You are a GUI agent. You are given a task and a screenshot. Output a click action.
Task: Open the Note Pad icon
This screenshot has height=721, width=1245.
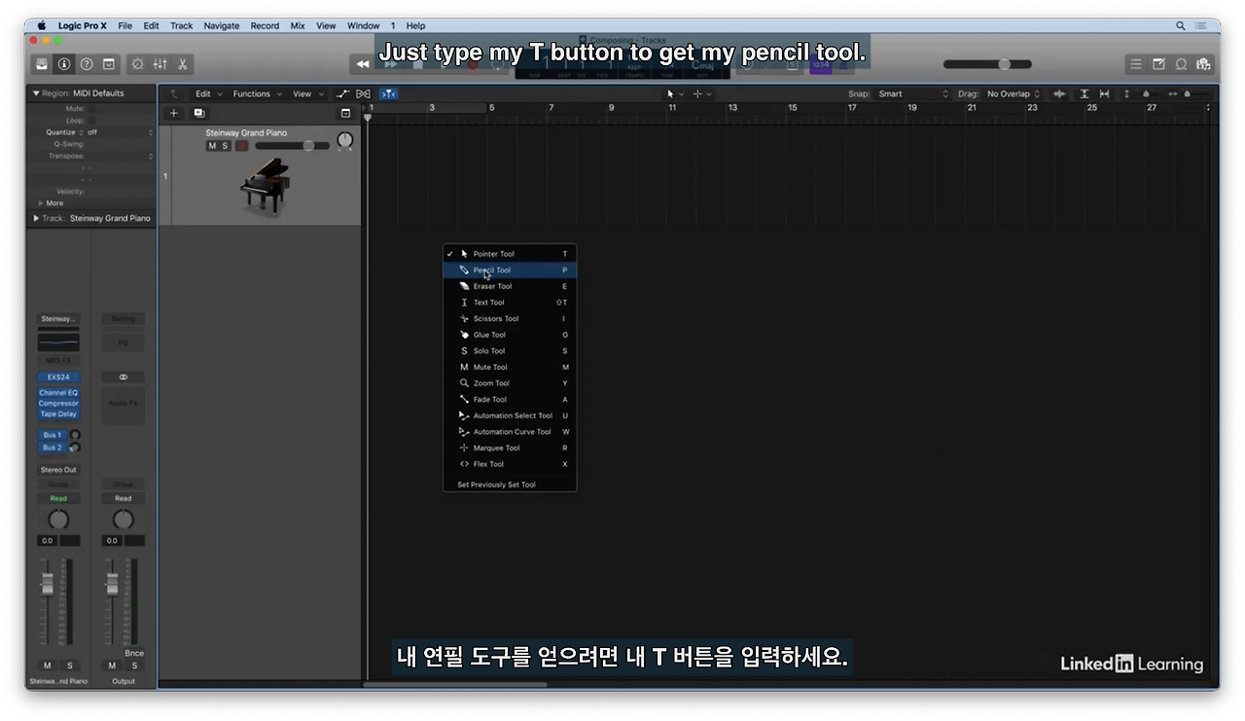1158,64
